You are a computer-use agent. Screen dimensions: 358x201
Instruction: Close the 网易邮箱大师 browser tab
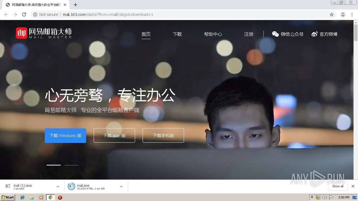65,5
